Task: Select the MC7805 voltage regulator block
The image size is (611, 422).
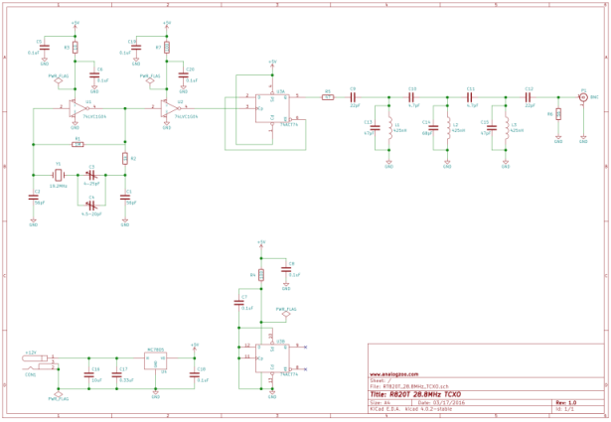Action: point(155,360)
